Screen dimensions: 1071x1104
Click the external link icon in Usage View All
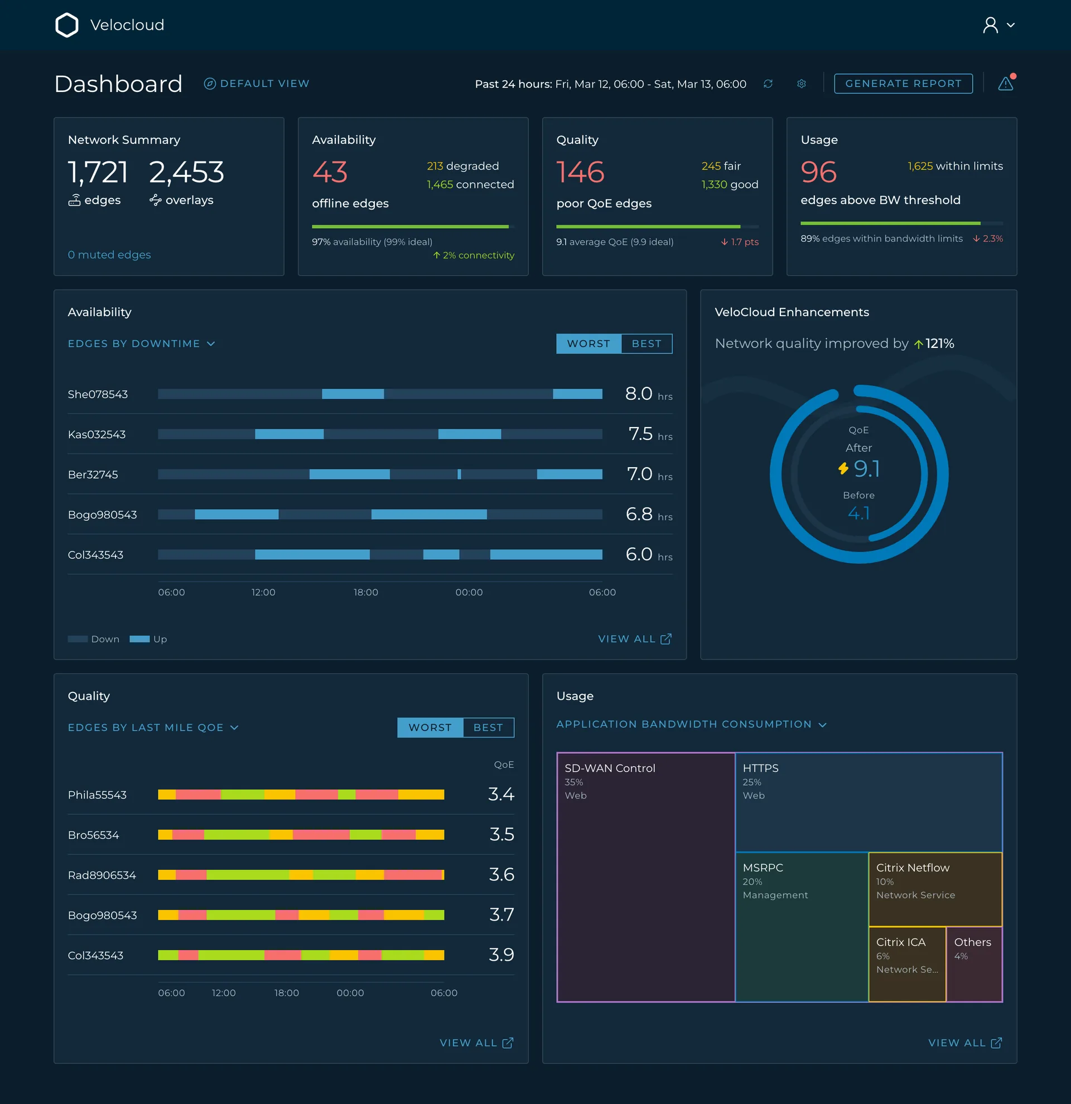996,1043
